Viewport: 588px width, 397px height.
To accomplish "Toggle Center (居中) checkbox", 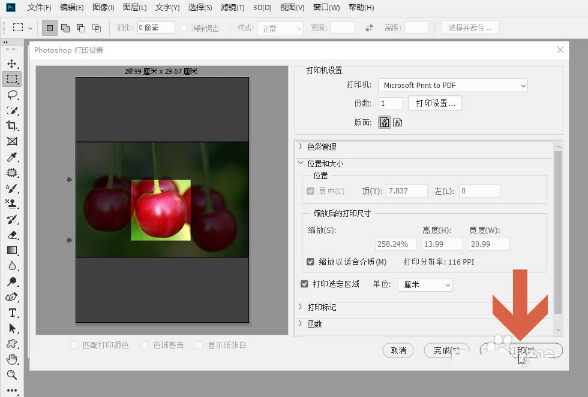I will click(x=310, y=191).
